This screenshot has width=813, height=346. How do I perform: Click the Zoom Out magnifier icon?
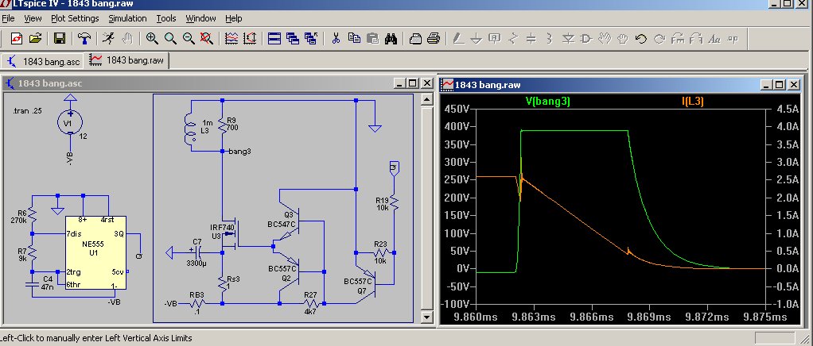(189, 37)
